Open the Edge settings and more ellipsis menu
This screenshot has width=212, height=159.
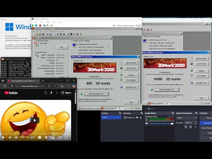pyautogui.click(x=68, y=86)
